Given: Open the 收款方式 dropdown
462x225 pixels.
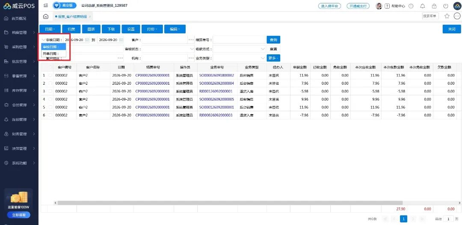Looking at the screenshot, I should coord(239,49).
